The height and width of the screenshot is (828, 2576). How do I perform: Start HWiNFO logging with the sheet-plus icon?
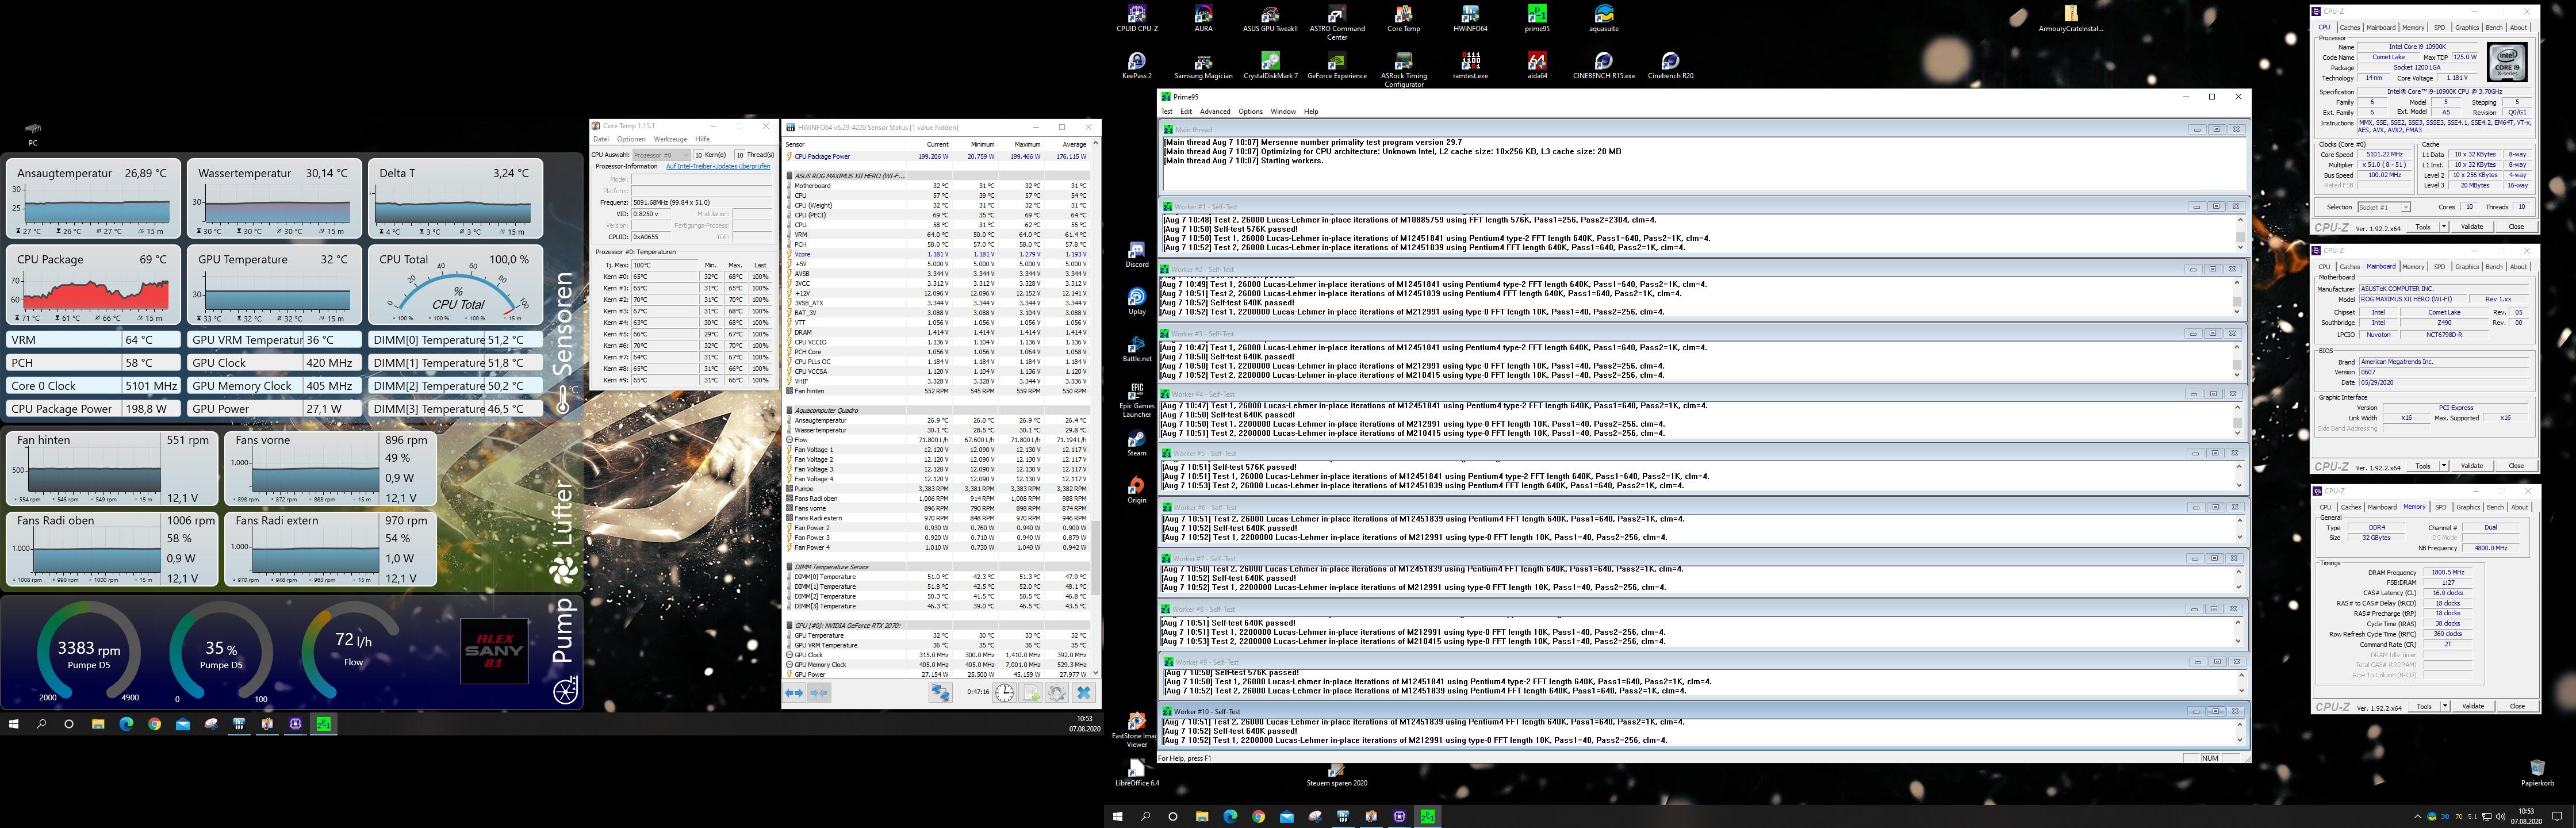1031,692
